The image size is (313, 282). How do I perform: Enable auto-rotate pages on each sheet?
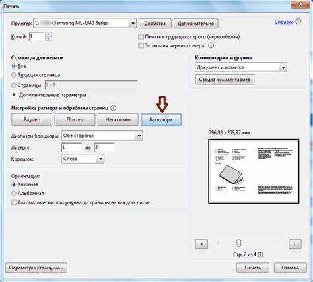coord(14,202)
